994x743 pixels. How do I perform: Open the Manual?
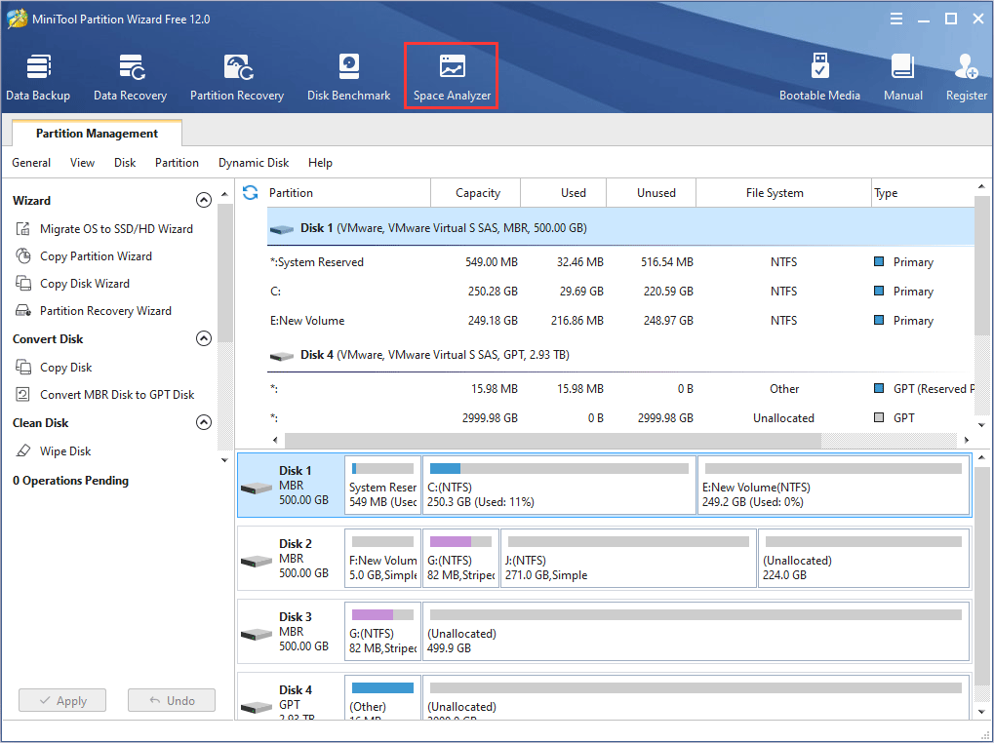click(x=902, y=77)
